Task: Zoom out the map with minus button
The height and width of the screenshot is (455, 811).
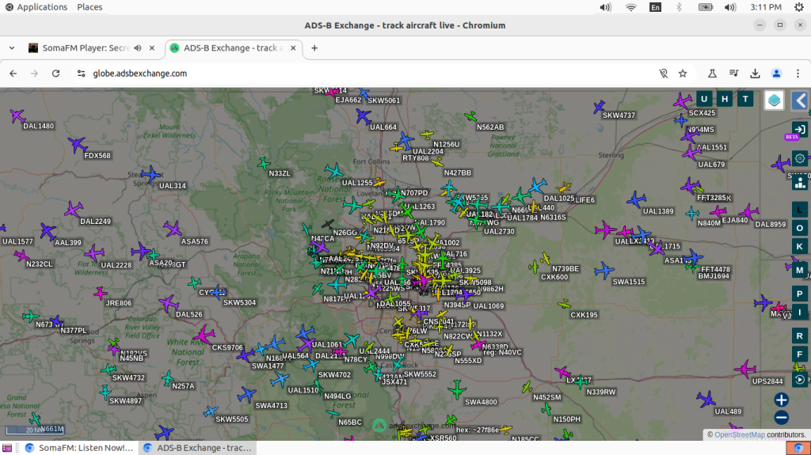Action: click(x=781, y=417)
